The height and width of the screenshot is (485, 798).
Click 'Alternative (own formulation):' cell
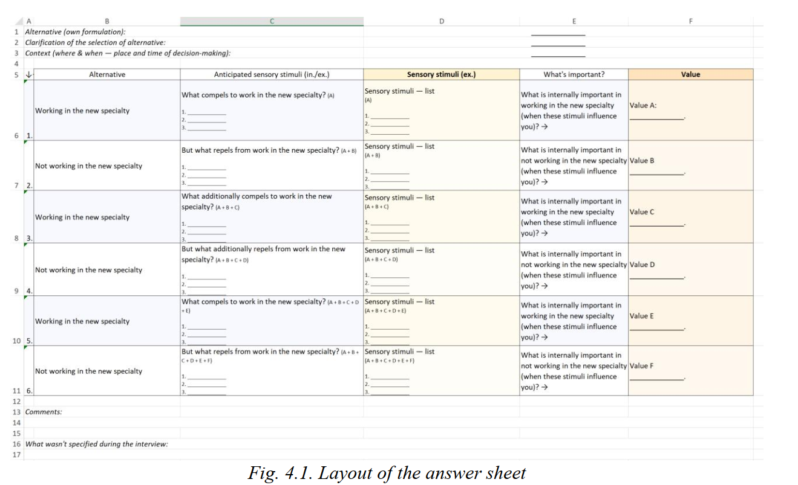point(76,31)
